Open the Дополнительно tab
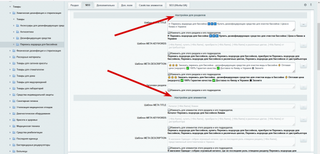 pos(105,5)
